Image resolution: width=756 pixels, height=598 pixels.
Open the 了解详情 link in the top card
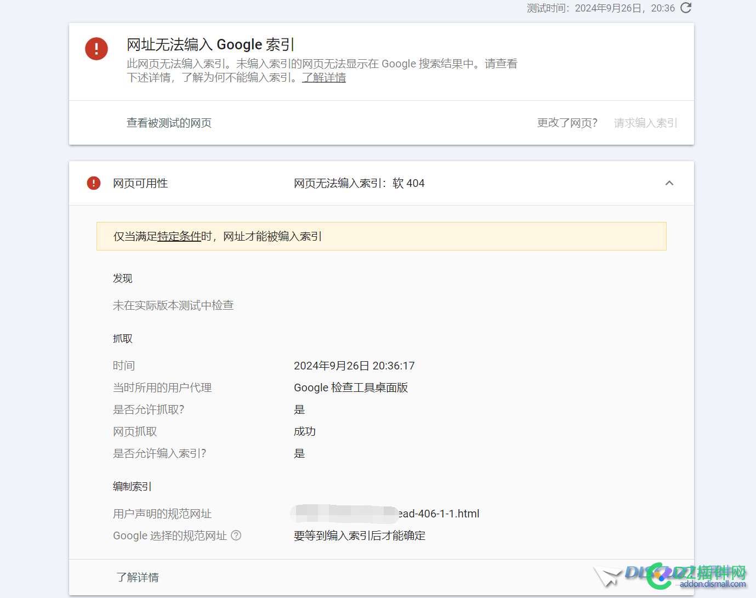324,78
